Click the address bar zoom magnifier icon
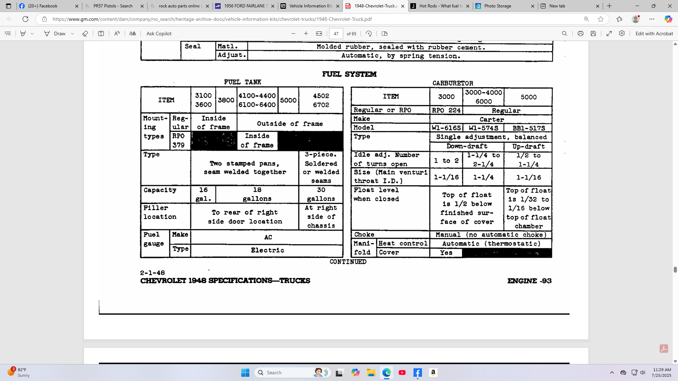678x381 pixels. pos(587,19)
